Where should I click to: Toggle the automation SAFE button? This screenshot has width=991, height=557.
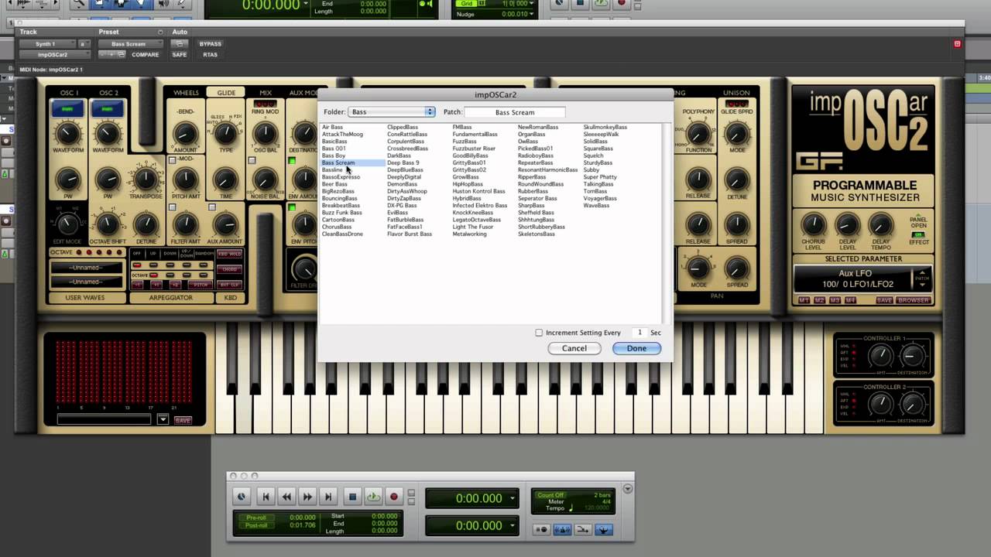[180, 55]
